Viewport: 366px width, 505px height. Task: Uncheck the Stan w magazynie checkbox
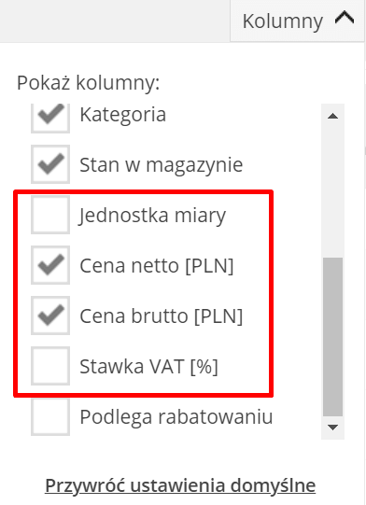[x=50, y=164]
